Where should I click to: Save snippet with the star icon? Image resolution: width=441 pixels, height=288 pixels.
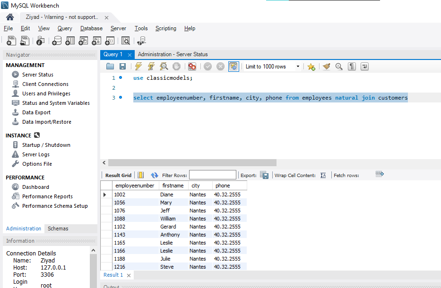coord(311,67)
